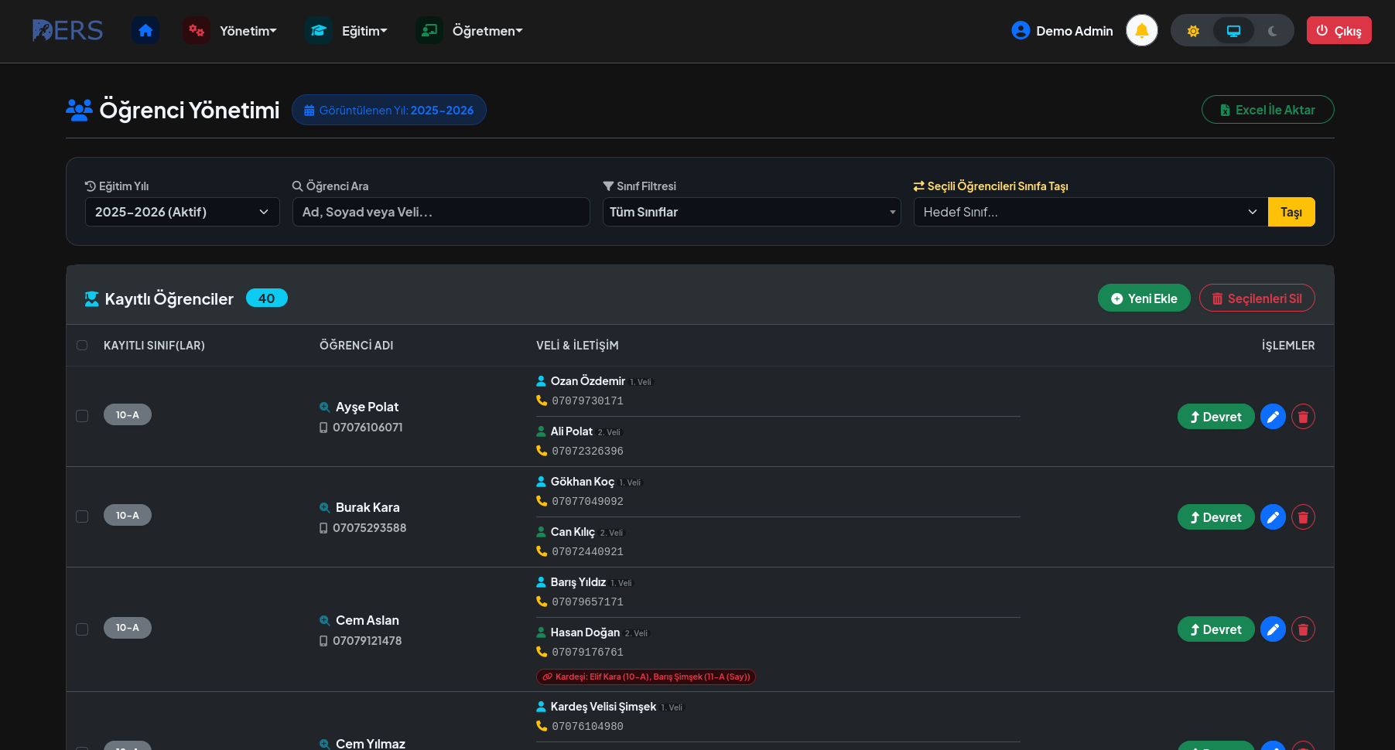This screenshot has width=1395, height=750.
Task: Click guardian name Ali Polat
Action: pyautogui.click(x=572, y=431)
